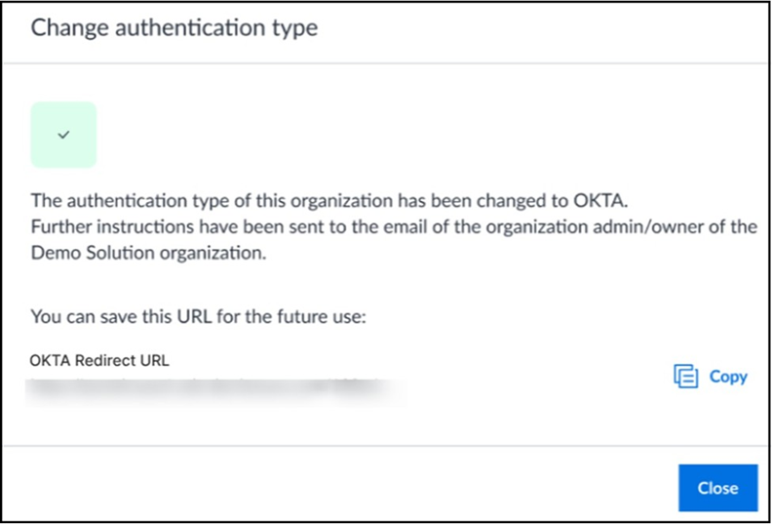
Task: Click the green success checkmark icon
Action: 64,135
